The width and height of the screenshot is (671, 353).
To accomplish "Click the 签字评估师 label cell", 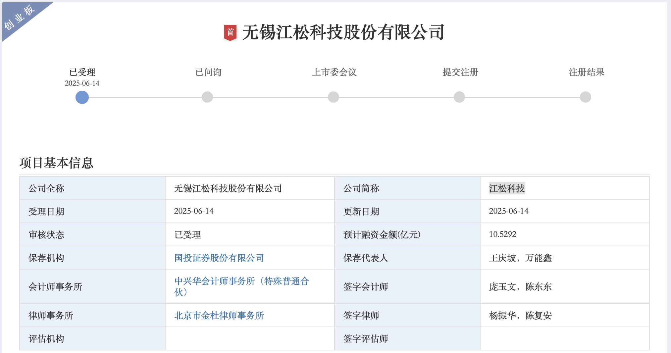I will (x=407, y=338).
